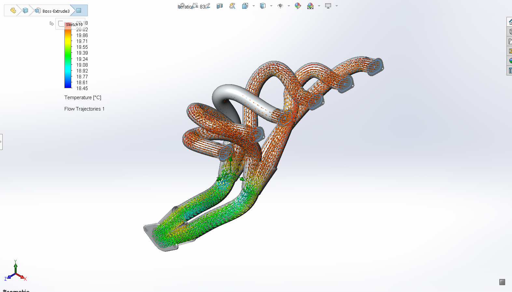Open the Design Library task pane tab
The height and width of the screenshot is (292, 512).
[510, 32]
